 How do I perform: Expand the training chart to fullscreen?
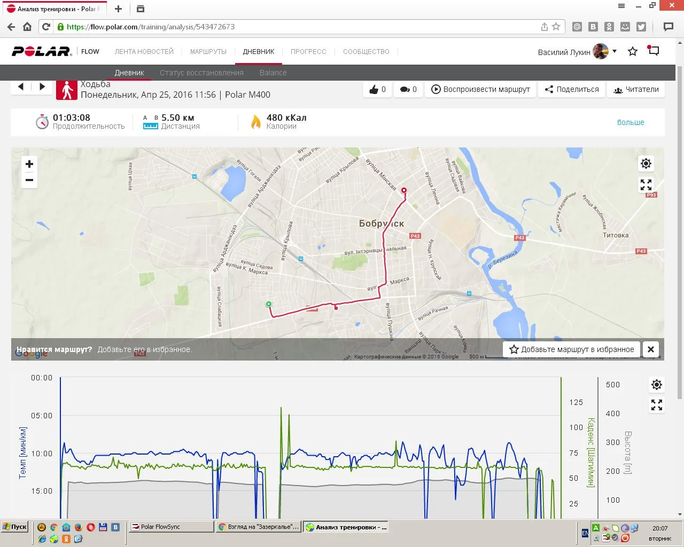click(x=657, y=405)
